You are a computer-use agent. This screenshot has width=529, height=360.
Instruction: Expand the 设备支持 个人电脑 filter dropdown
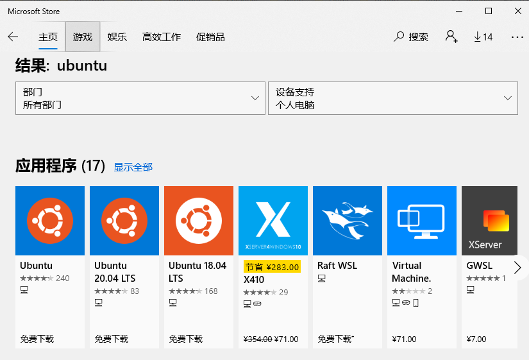(x=393, y=98)
